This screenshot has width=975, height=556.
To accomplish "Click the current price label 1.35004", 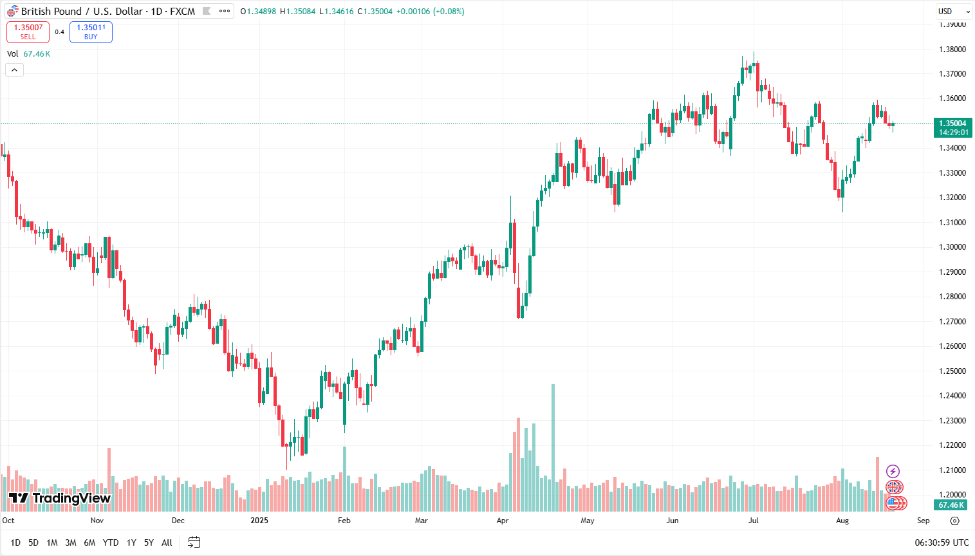I will 952,124.
